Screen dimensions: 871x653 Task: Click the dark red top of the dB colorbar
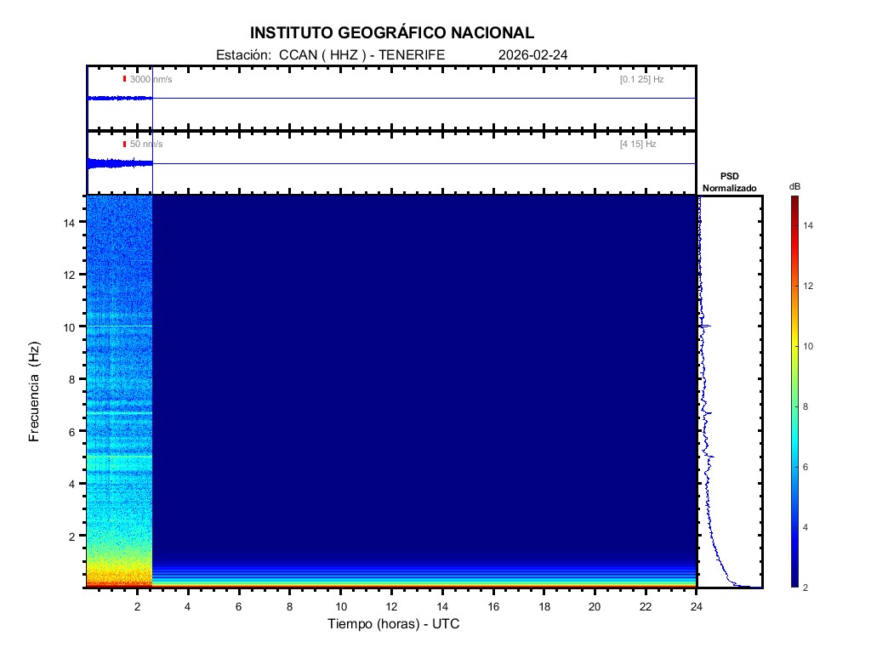[794, 200]
